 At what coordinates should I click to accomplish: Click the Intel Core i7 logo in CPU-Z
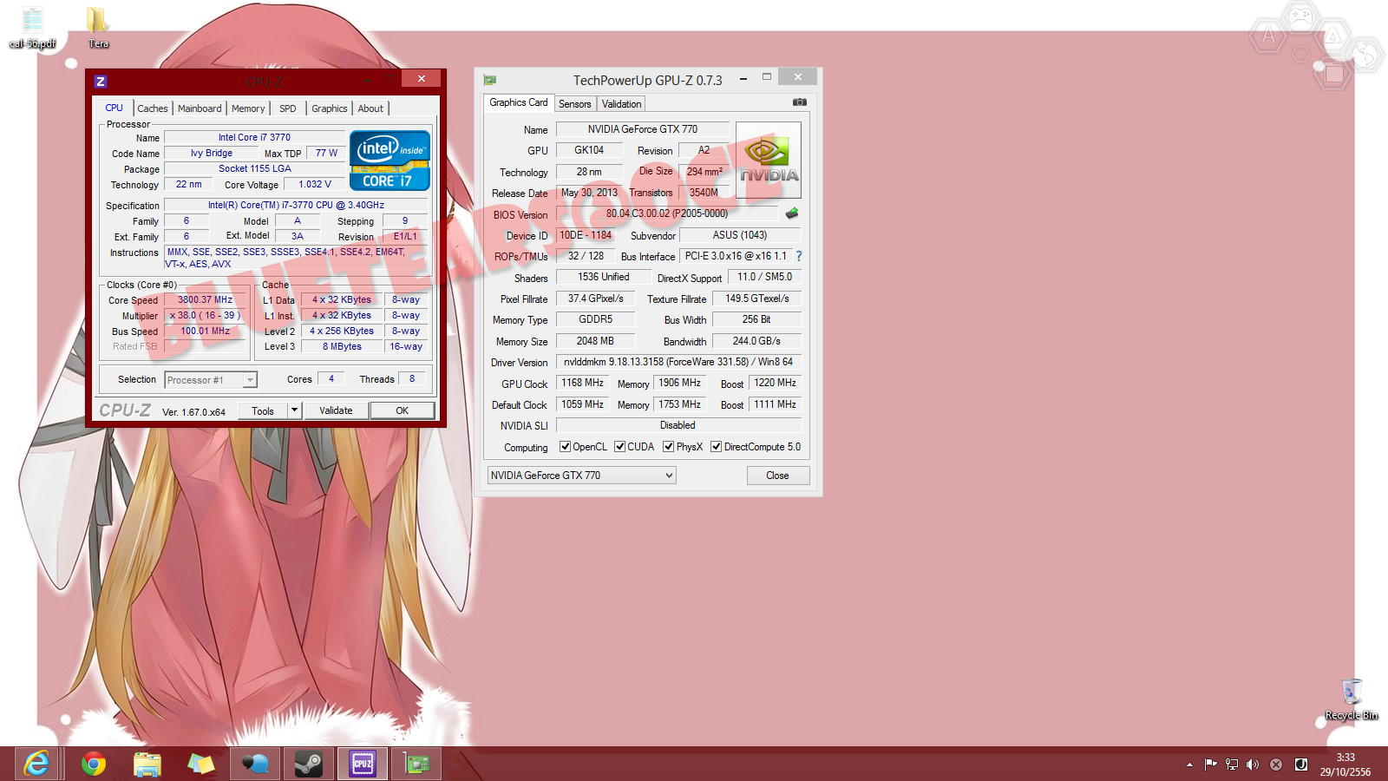pyautogui.click(x=390, y=161)
